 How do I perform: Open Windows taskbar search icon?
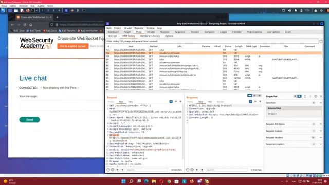pyautogui.click(x=132, y=181)
